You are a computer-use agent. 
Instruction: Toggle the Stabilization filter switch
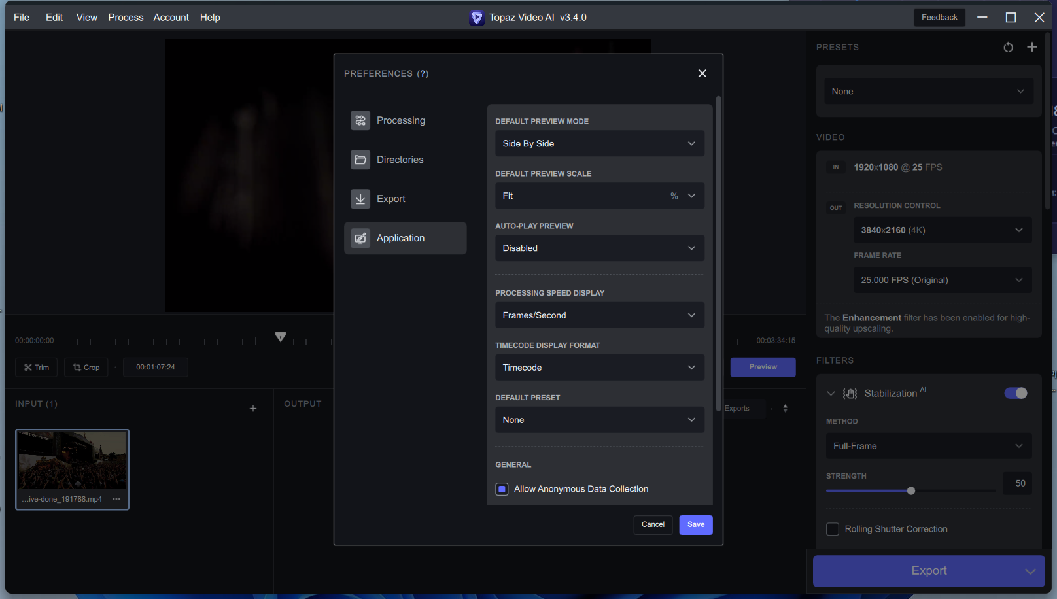point(1016,393)
